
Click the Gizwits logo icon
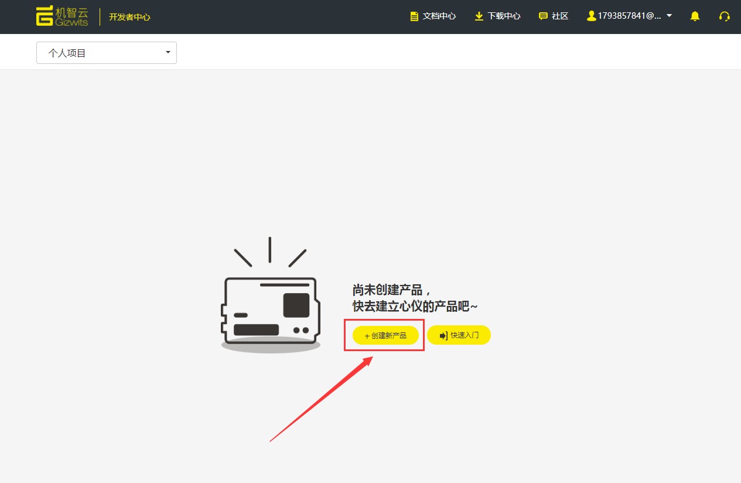(x=45, y=16)
